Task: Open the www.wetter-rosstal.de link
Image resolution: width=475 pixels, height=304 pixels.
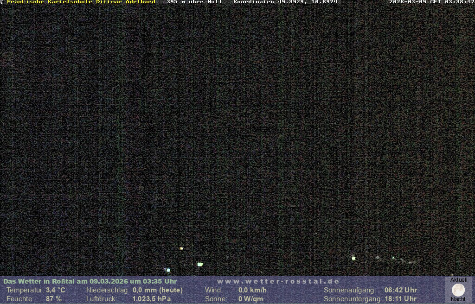Action: pyautogui.click(x=278, y=281)
